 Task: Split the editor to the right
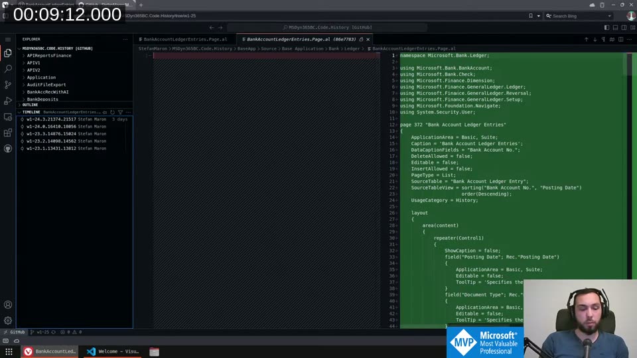pos(621,39)
